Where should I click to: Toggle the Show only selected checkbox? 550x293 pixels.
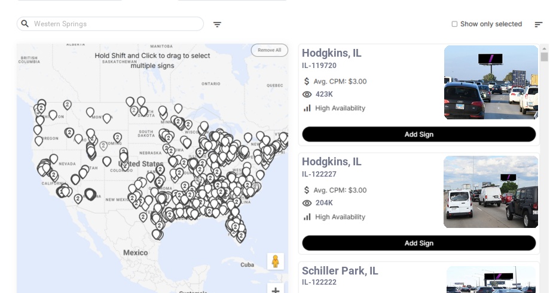pyautogui.click(x=454, y=24)
